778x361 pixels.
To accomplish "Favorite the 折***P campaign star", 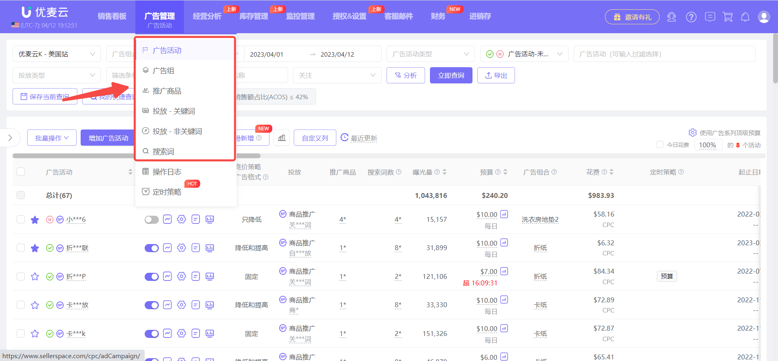I will point(35,276).
